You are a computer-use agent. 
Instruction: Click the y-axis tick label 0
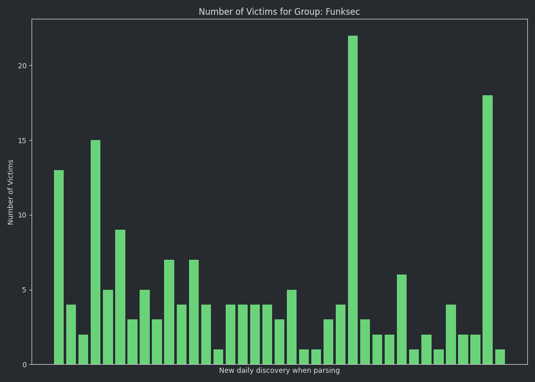24,365
